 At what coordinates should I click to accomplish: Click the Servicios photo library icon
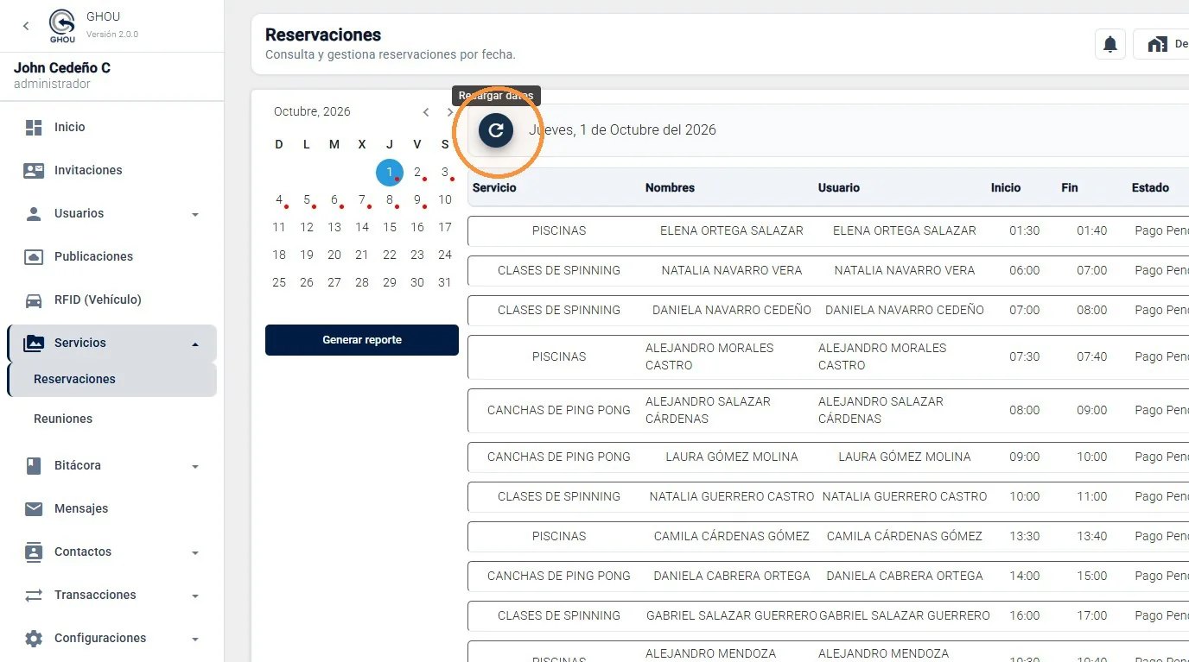pyautogui.click(x=34, y=344)
